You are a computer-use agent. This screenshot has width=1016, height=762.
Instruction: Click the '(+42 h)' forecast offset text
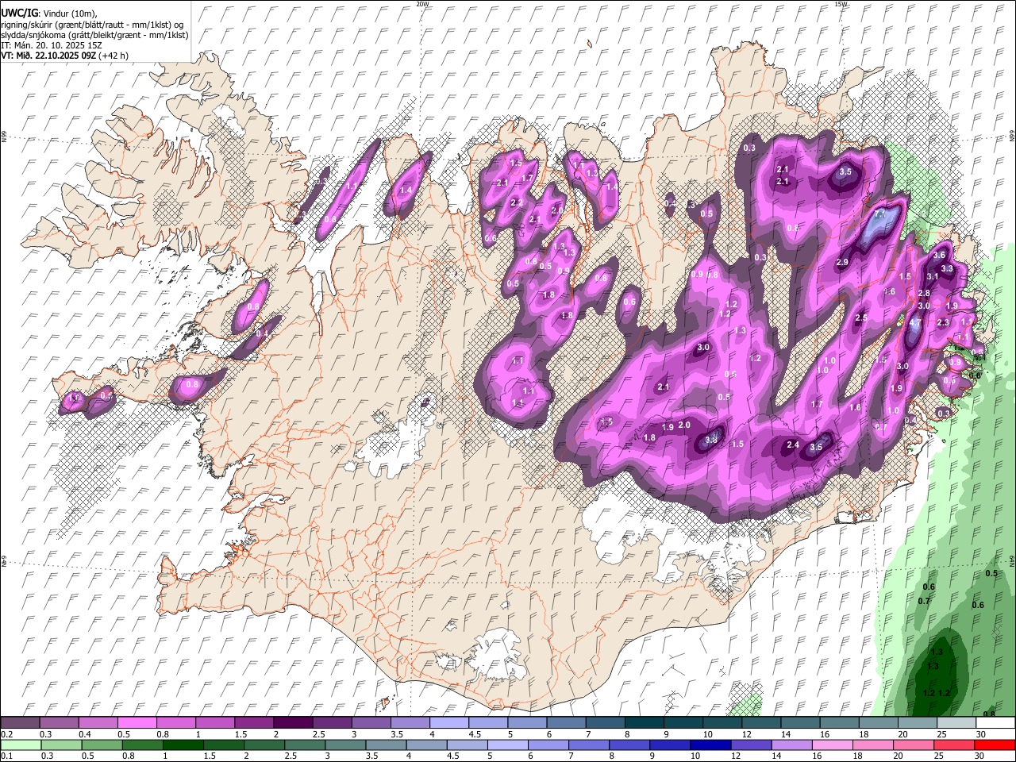coord(114,56)
